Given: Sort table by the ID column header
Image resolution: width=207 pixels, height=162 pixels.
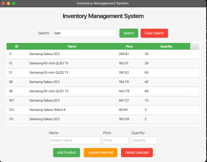Looking at the screenshot, I should tap(17, 47).
